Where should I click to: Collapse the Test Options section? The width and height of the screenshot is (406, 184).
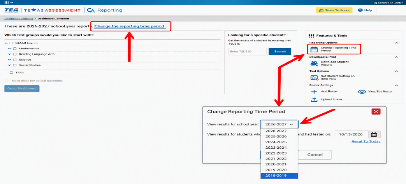point(396,71)
